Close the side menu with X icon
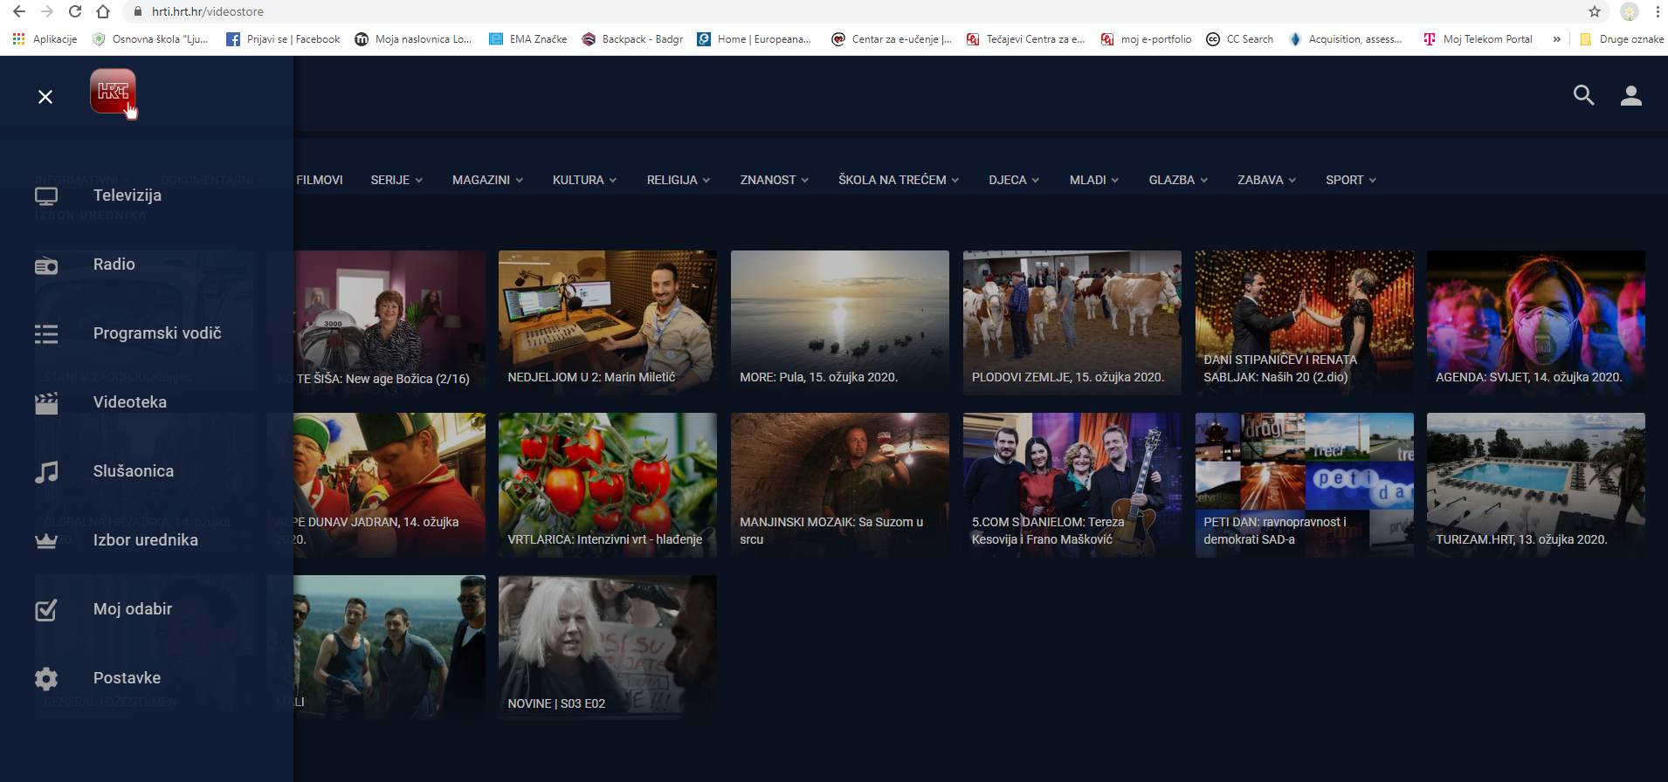This screenshot has width=1668, height=782. coord(45,97)
